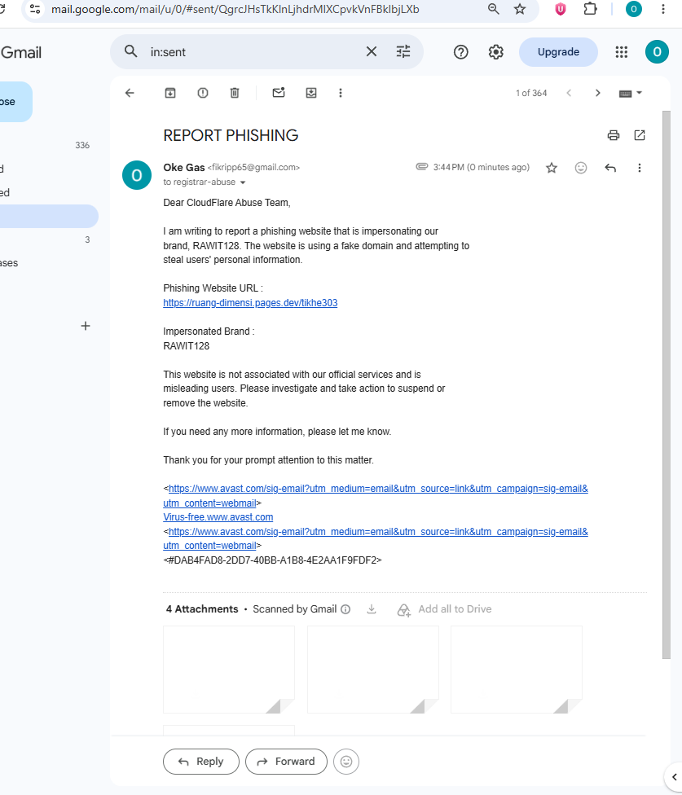Open the ruang-dimensi.pages.dev phishing URL link
This screenshot has height=795, width=682.
[x=250, y=303]
